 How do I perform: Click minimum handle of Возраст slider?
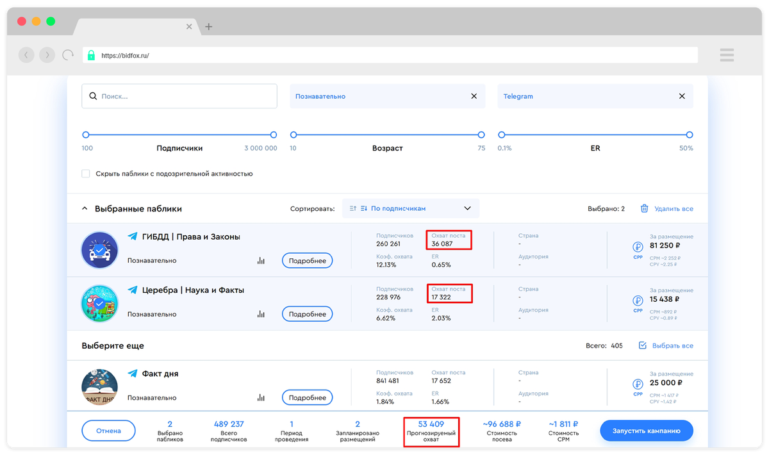(x=294, y=135)
